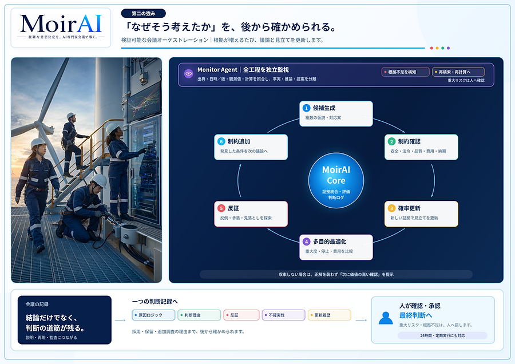Select the 不確実性 chip
This screenshot has width=515, height=364.
(x=284, y=315)
